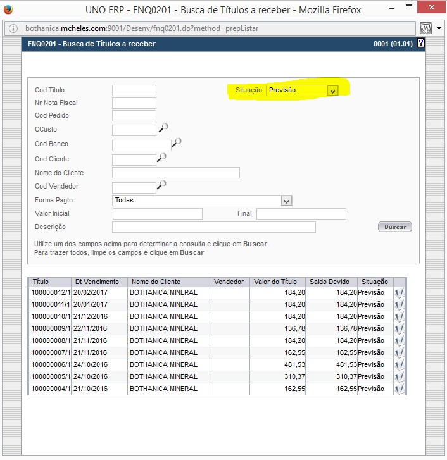Expand the Situação dropdown

[x=332, y=90]
